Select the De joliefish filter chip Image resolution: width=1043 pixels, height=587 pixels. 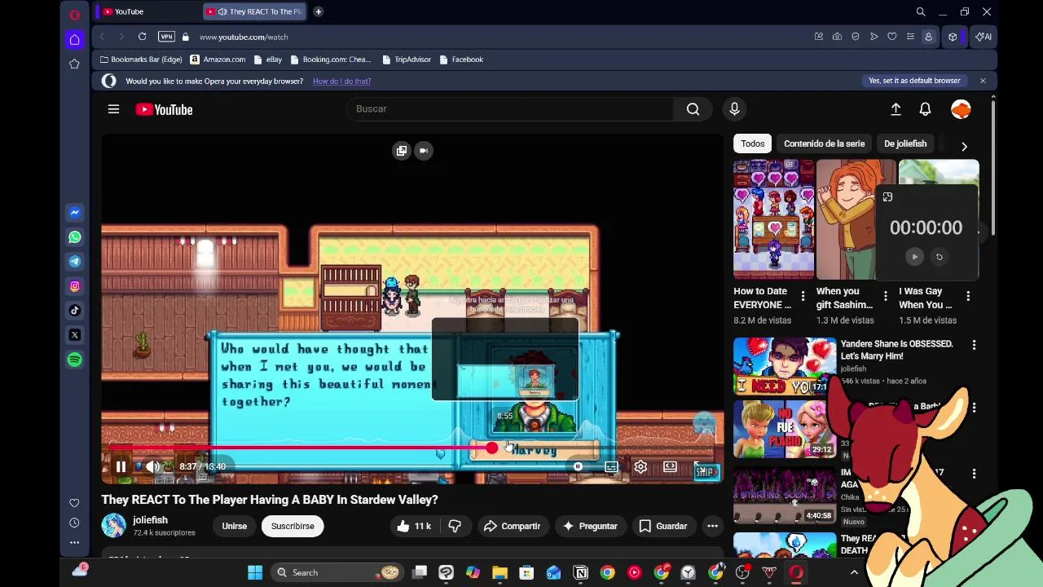tap(905, 143)
